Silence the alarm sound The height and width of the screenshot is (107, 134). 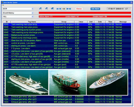pyautogui.click(x=79, y=9)
